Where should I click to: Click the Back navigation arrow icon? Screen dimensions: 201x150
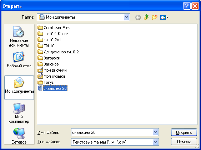(138, 17)
